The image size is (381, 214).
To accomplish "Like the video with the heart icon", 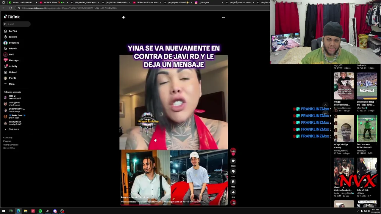I will (x=233, y=161).
